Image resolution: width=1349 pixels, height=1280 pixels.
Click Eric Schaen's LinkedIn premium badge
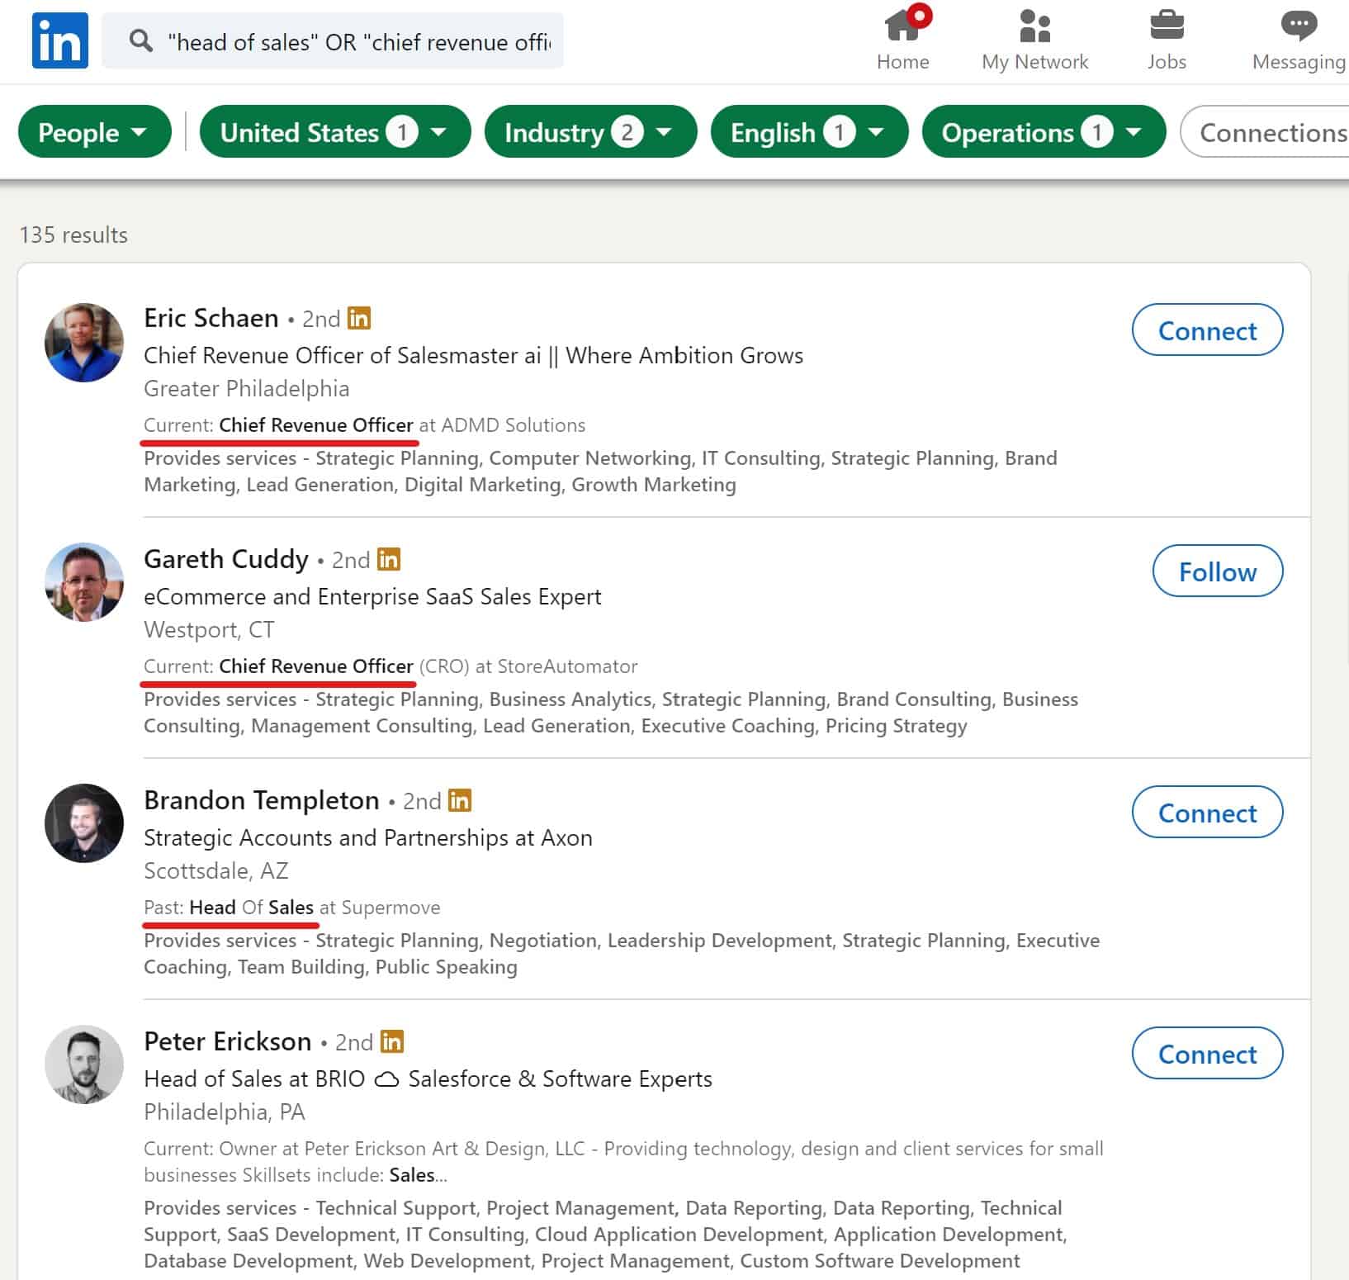[x=359, y=318]
